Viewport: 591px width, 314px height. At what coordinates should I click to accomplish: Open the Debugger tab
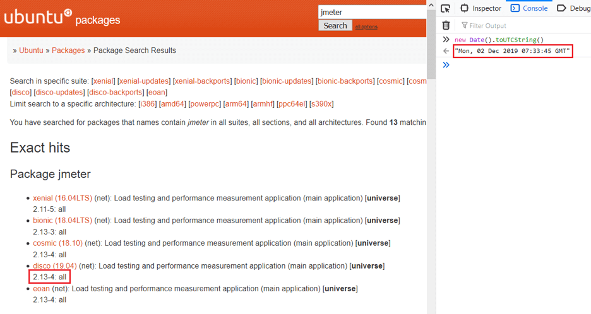click(574, 8)
